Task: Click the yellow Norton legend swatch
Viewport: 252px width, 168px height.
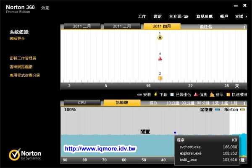Action: (x=243, y=110)
